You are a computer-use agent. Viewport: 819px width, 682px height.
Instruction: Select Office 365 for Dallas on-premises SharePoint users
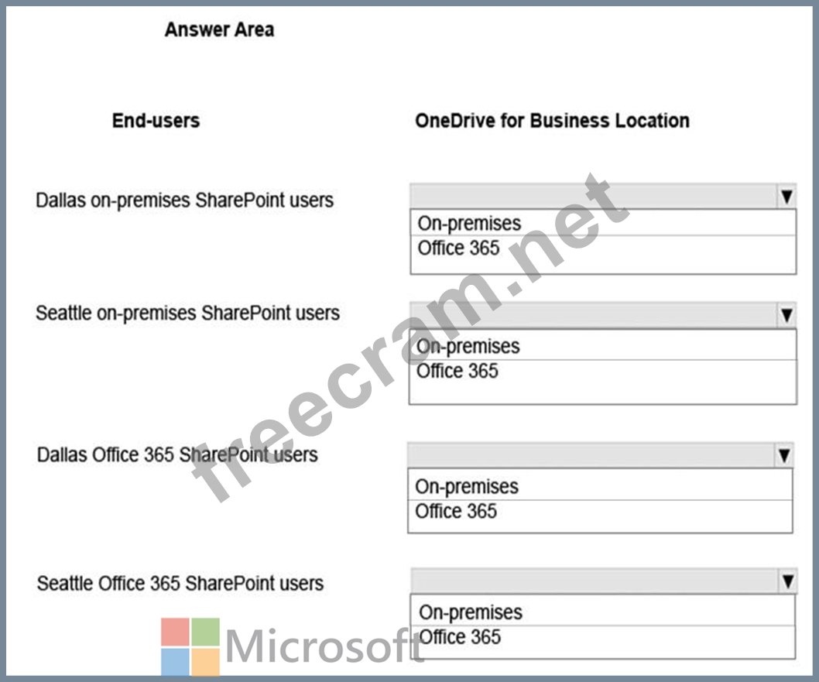click(x=603, y=248)
